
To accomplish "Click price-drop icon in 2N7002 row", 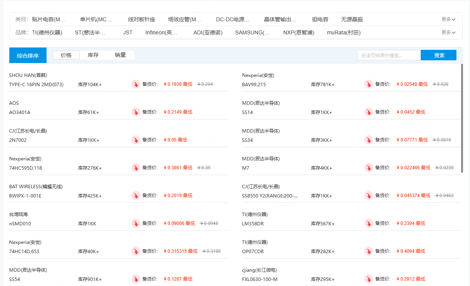I will pos(136,140).
